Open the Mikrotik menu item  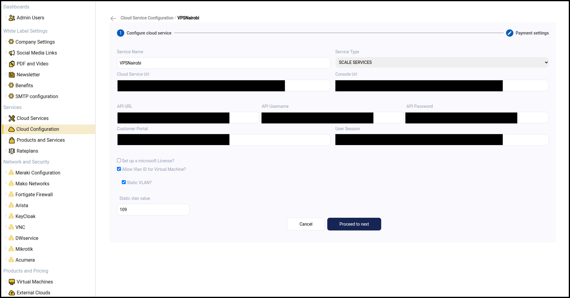(x=24, y=249)
